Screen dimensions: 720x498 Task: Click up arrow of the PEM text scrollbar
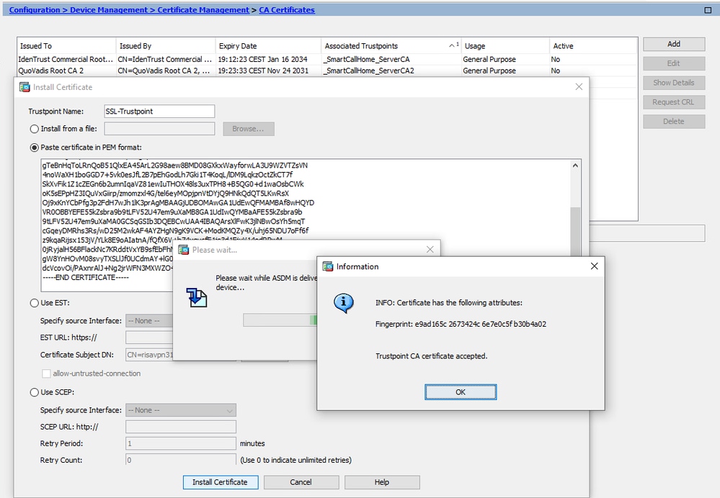click(x=576, y=165)
